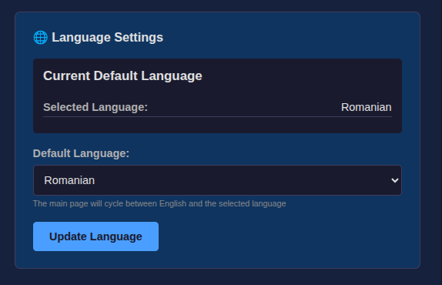Screen dimensions: 442x285
Task: Open the Default Language dropdown
Action: click(217, 180)
